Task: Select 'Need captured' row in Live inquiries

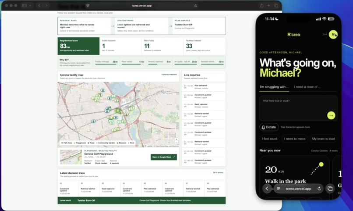Action: (x=204, y=105)
